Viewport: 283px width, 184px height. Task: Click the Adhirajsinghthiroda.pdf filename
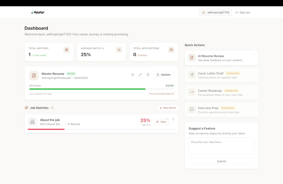coord(56,78)
